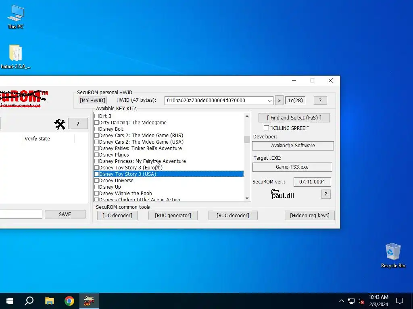
Task: Switch to the SecuROM tool taskbar icon
Action: click(89, 301)
